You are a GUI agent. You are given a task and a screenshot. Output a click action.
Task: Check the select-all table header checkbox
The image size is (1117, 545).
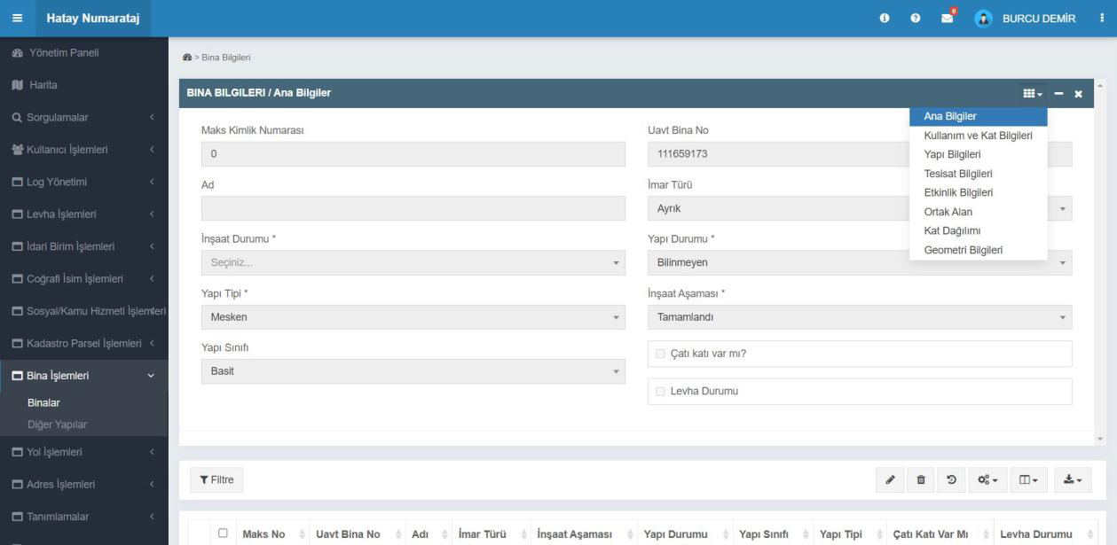click(x=224, y=533)
